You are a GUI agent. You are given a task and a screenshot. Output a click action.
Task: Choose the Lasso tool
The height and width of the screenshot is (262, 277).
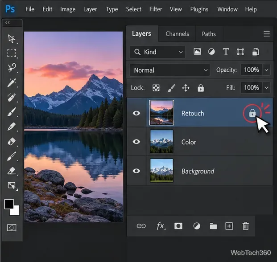pos(12,68)
